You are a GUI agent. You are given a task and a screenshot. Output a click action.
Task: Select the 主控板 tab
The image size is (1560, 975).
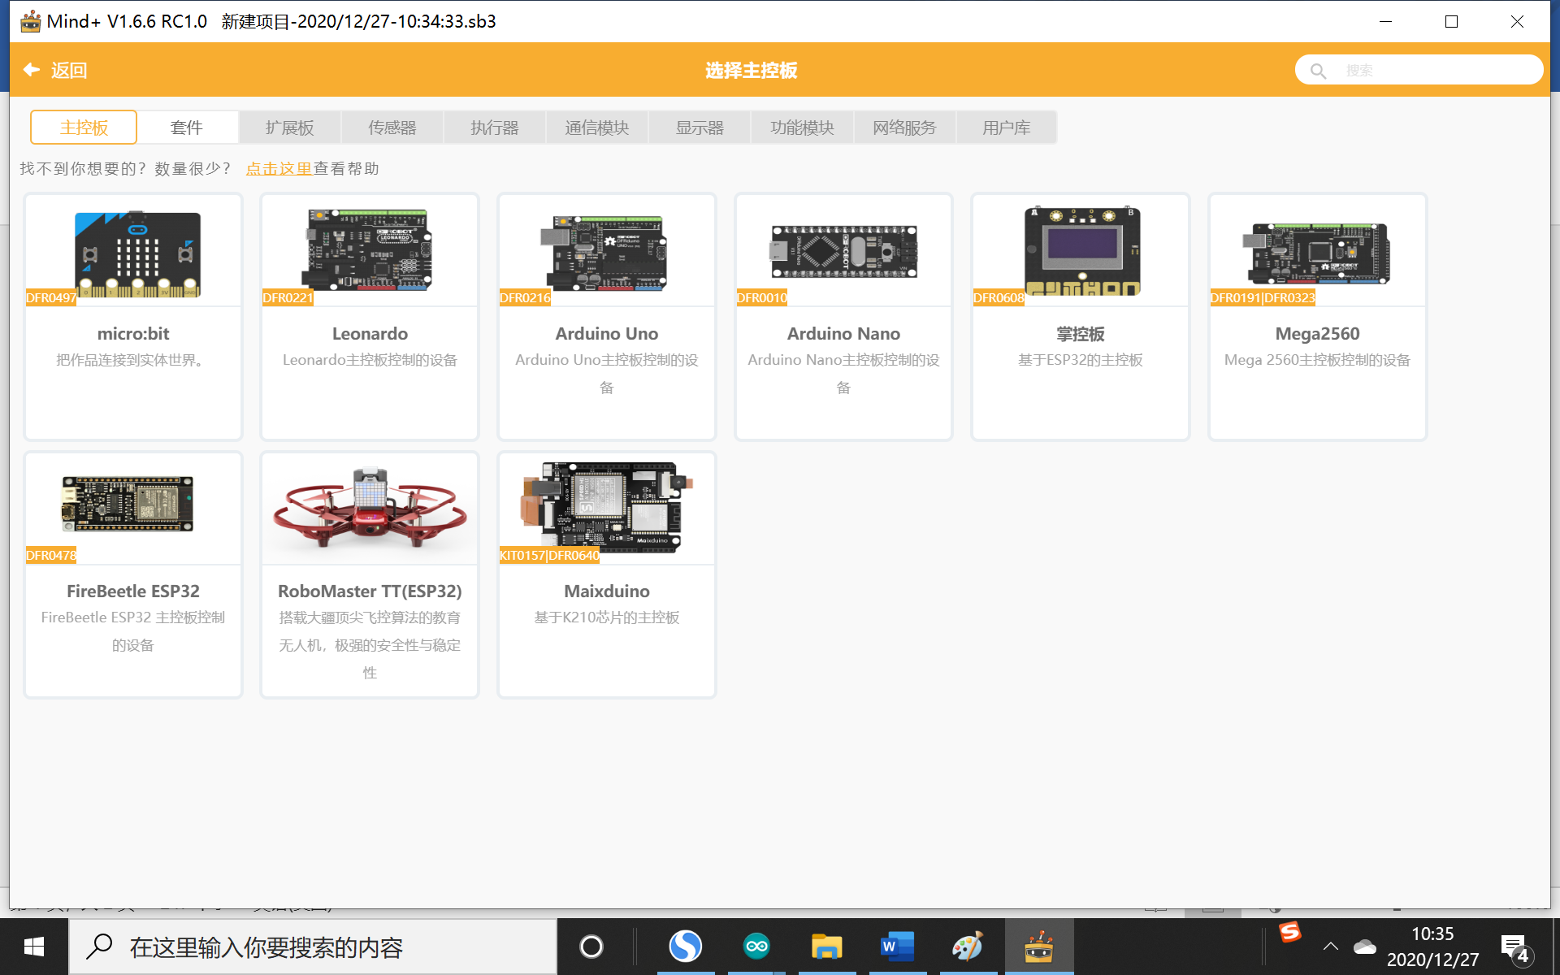pyautogui.click(x=84, y=128)
